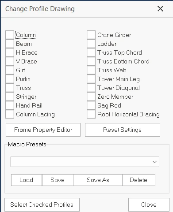The image size is (173, 212).
Task: Close the dialog with the Close button
Action: pyautogui.click(x=149, y=205)
